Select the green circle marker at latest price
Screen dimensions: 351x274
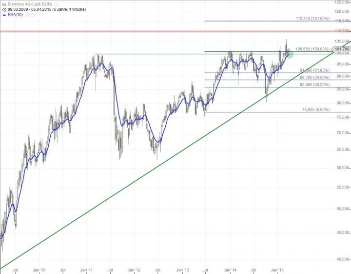click(289, 54)
